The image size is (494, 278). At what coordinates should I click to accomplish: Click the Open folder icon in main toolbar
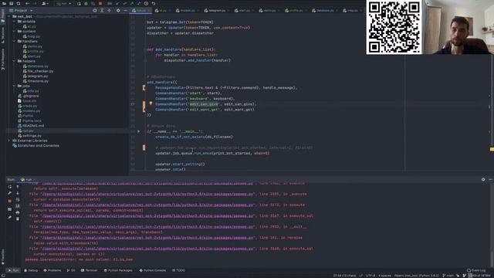pyautogui.click(x=4, y=3)
